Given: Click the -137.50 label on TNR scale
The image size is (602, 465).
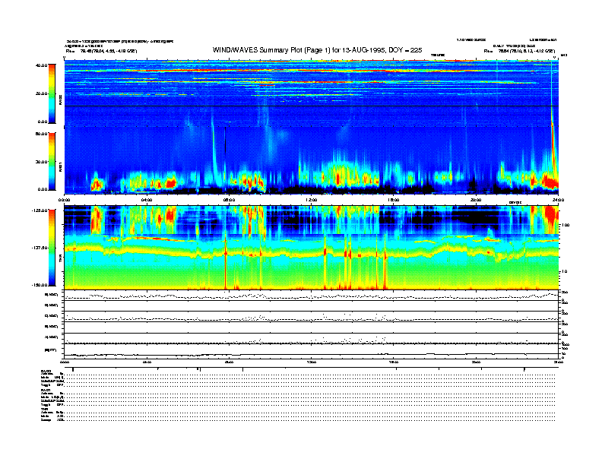Looking at the screenshot, I should [x=40, y=248].
